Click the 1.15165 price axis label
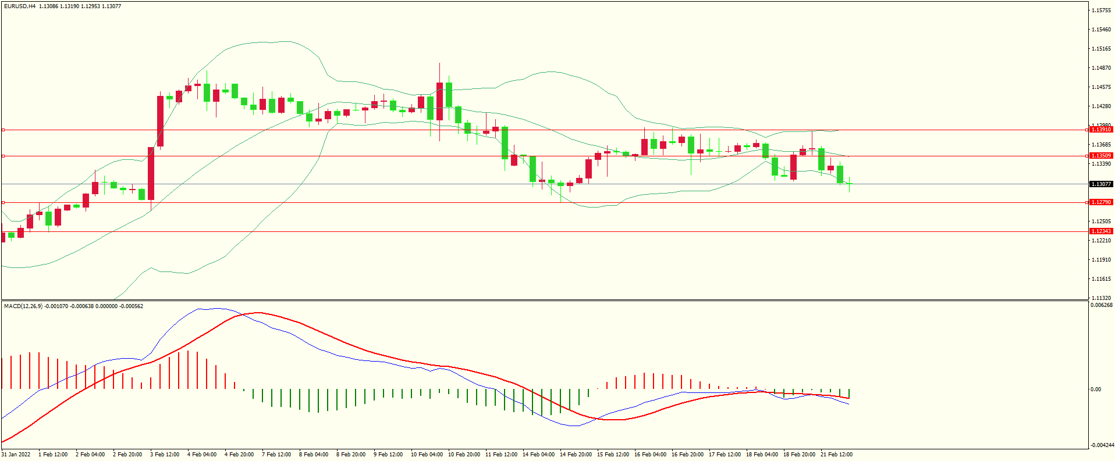The height and width of the screenshot is (461, 1115). 1102,49
